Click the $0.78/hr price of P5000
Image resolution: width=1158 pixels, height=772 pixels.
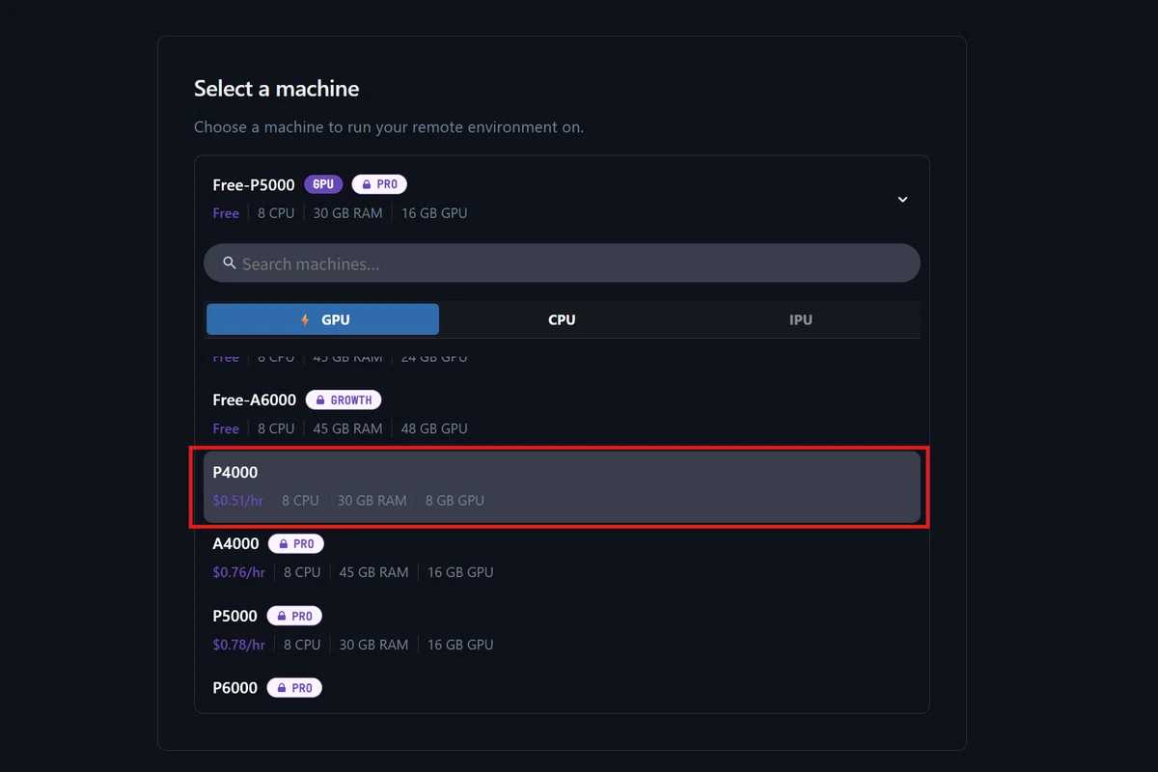[x=239, y=645]
